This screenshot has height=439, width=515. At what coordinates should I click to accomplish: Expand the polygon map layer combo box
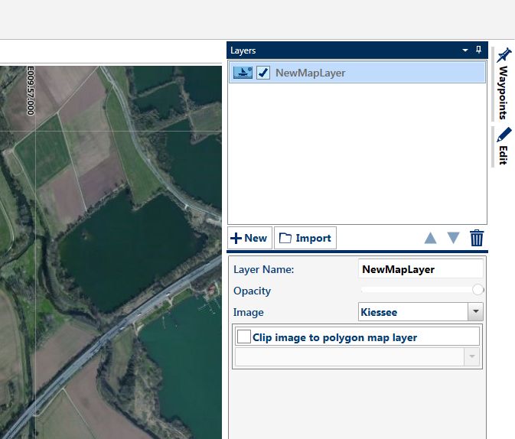click(471, 357)
